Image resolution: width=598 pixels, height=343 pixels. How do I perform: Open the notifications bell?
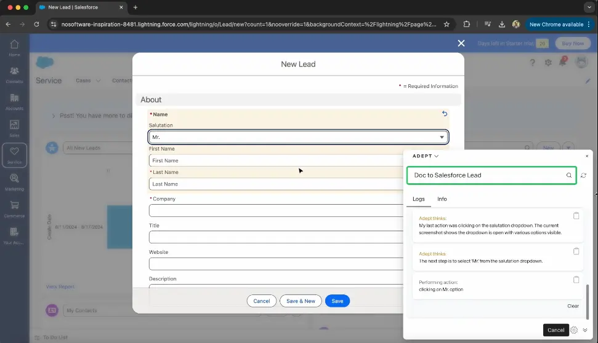[x=563, y=61]
